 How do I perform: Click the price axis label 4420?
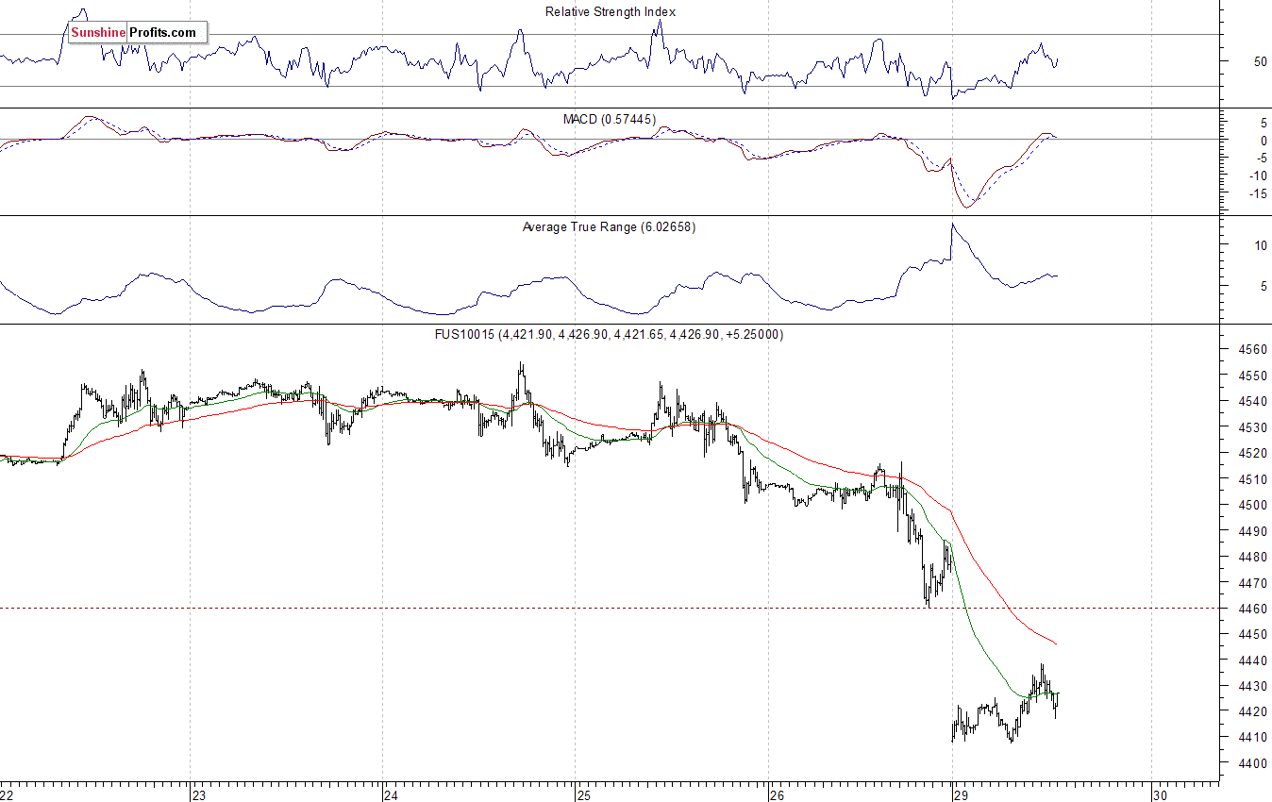[1252, 711]
